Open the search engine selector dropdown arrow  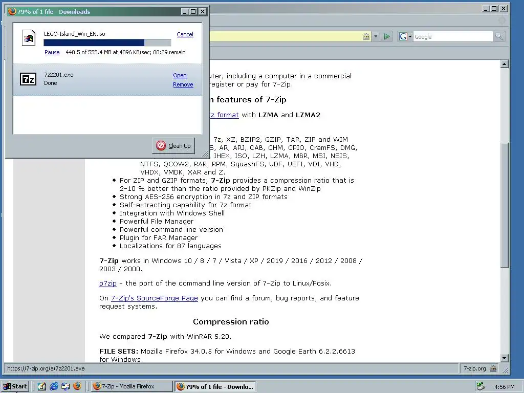[410, 36]
